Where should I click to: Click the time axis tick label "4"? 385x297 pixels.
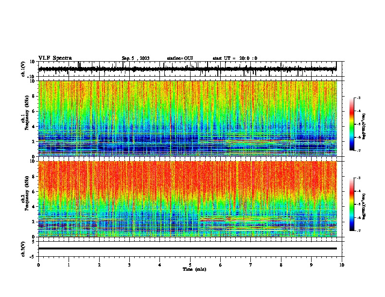[160, 265]
